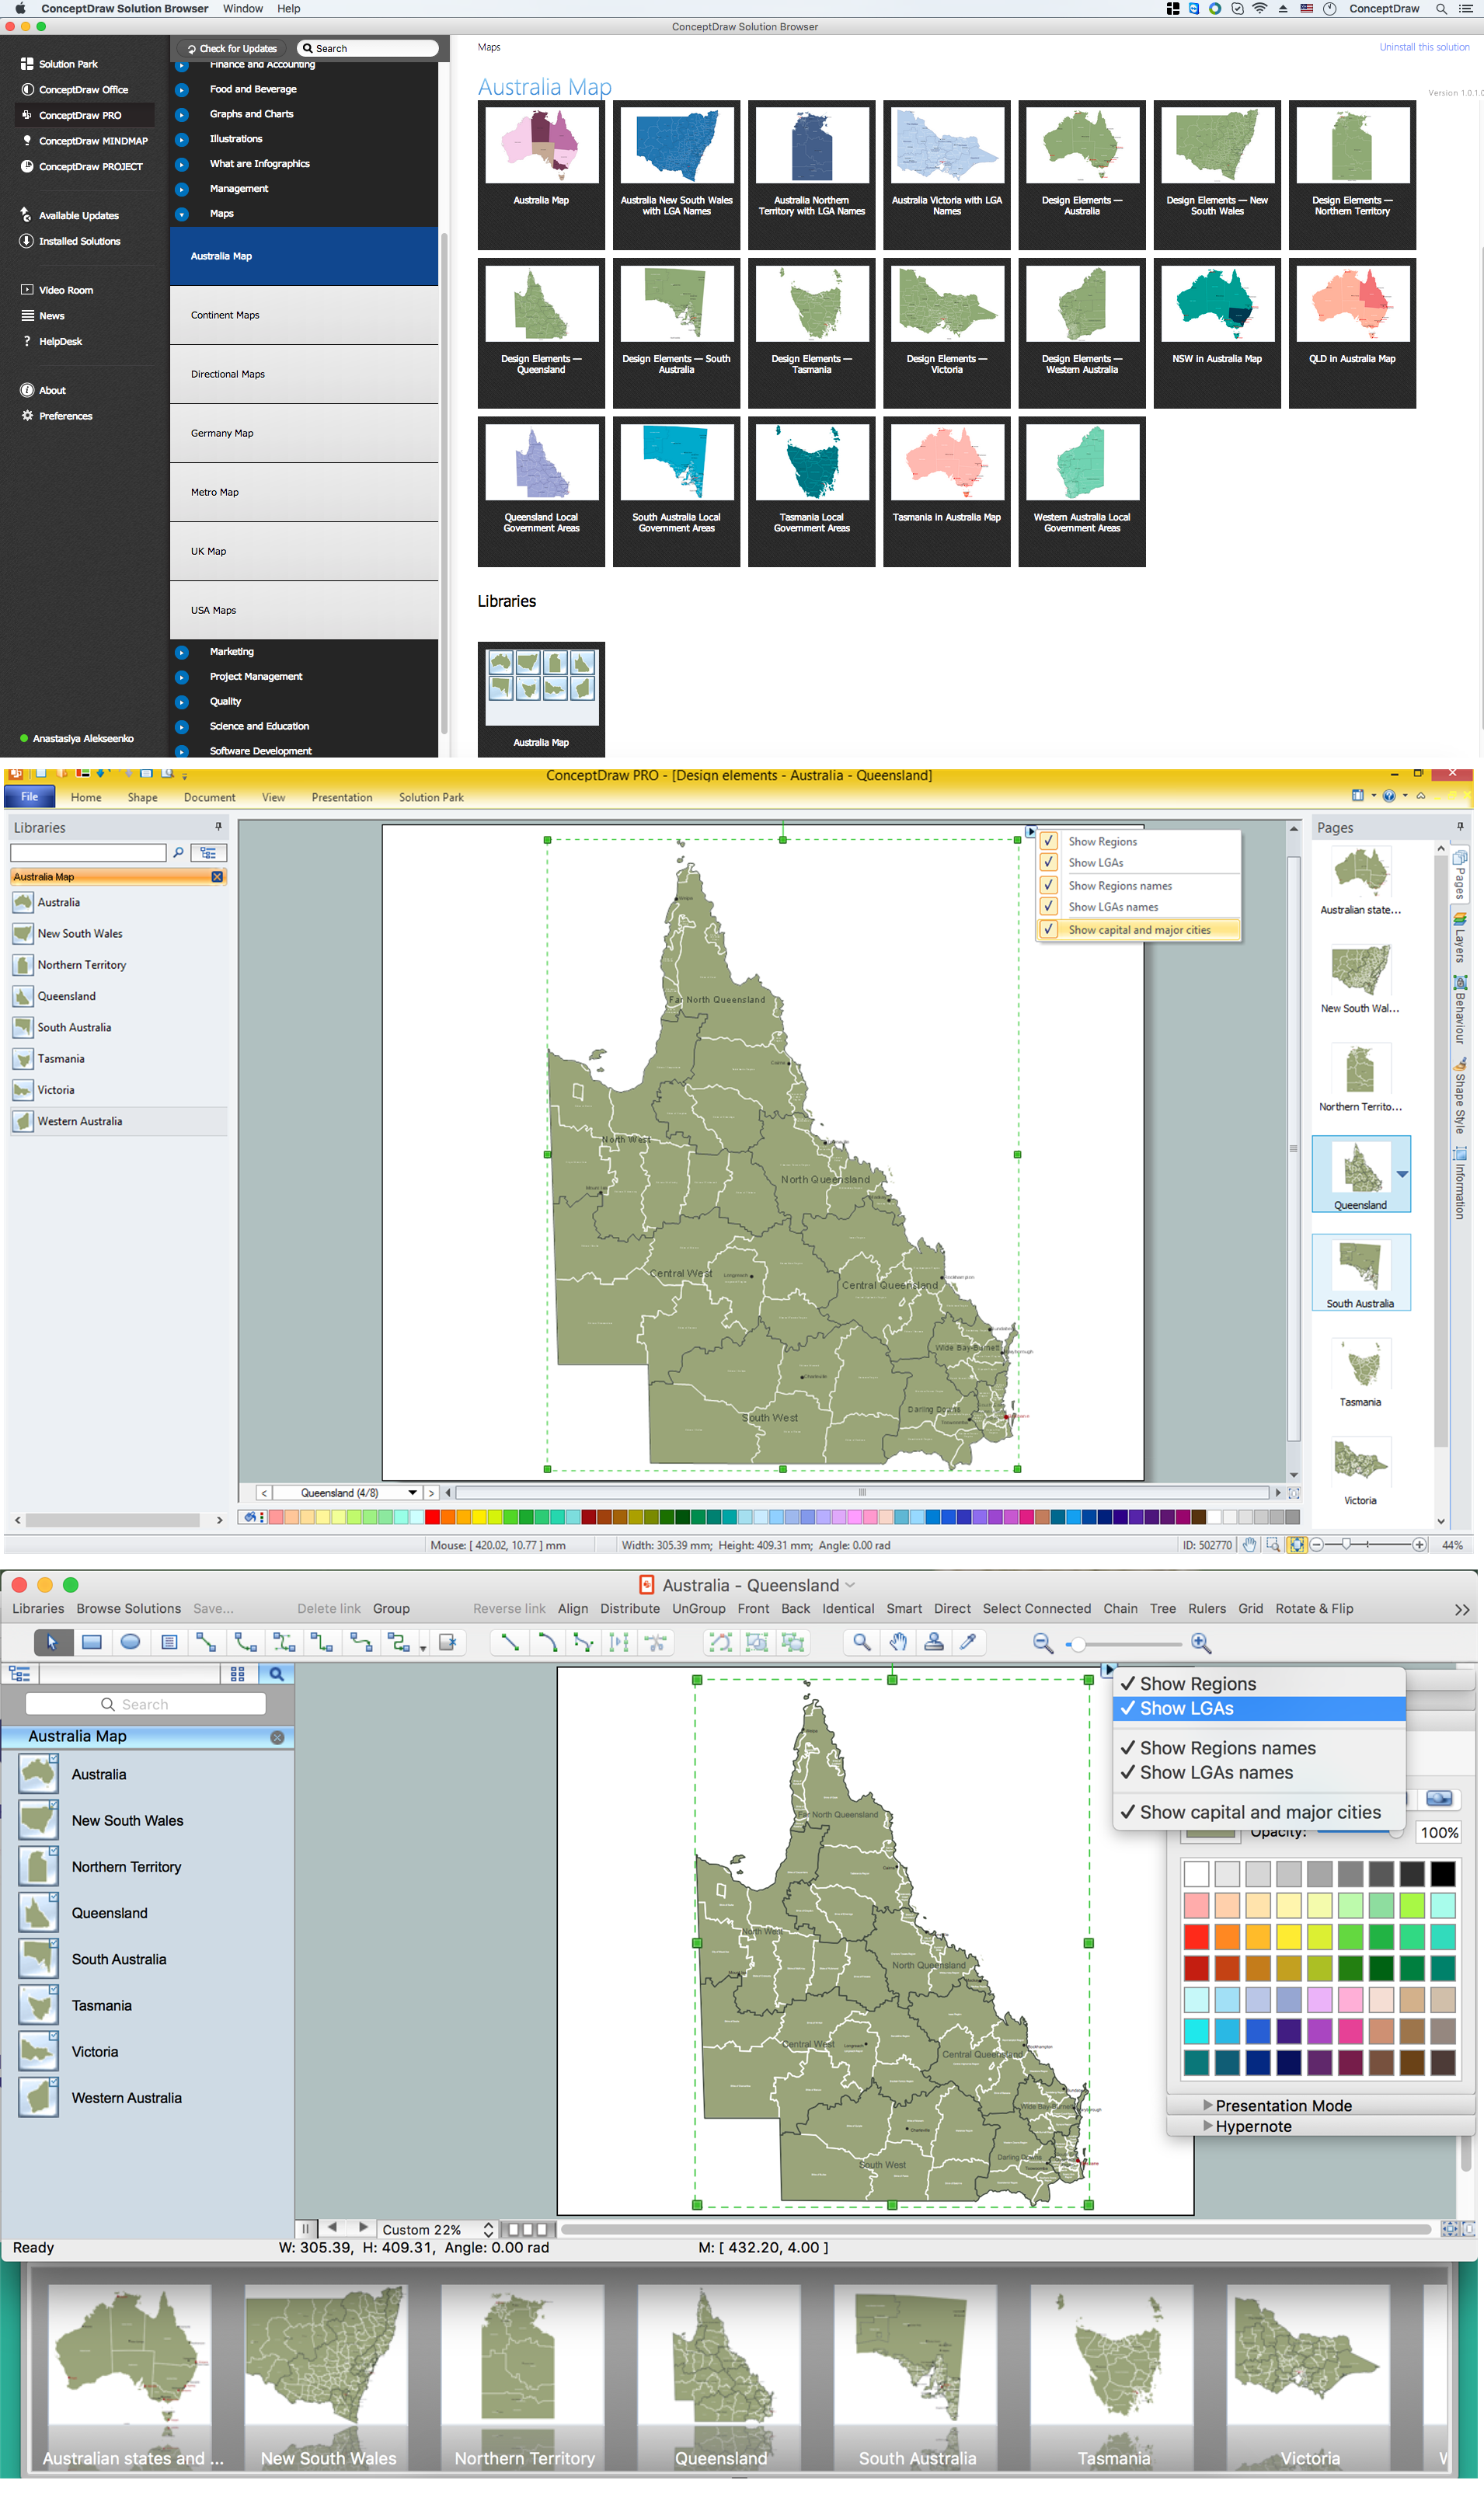Click the Solution Browser search field
Image resolution: width=1484 pixels, height=2494 pixels.
click(x=368, y=49)
